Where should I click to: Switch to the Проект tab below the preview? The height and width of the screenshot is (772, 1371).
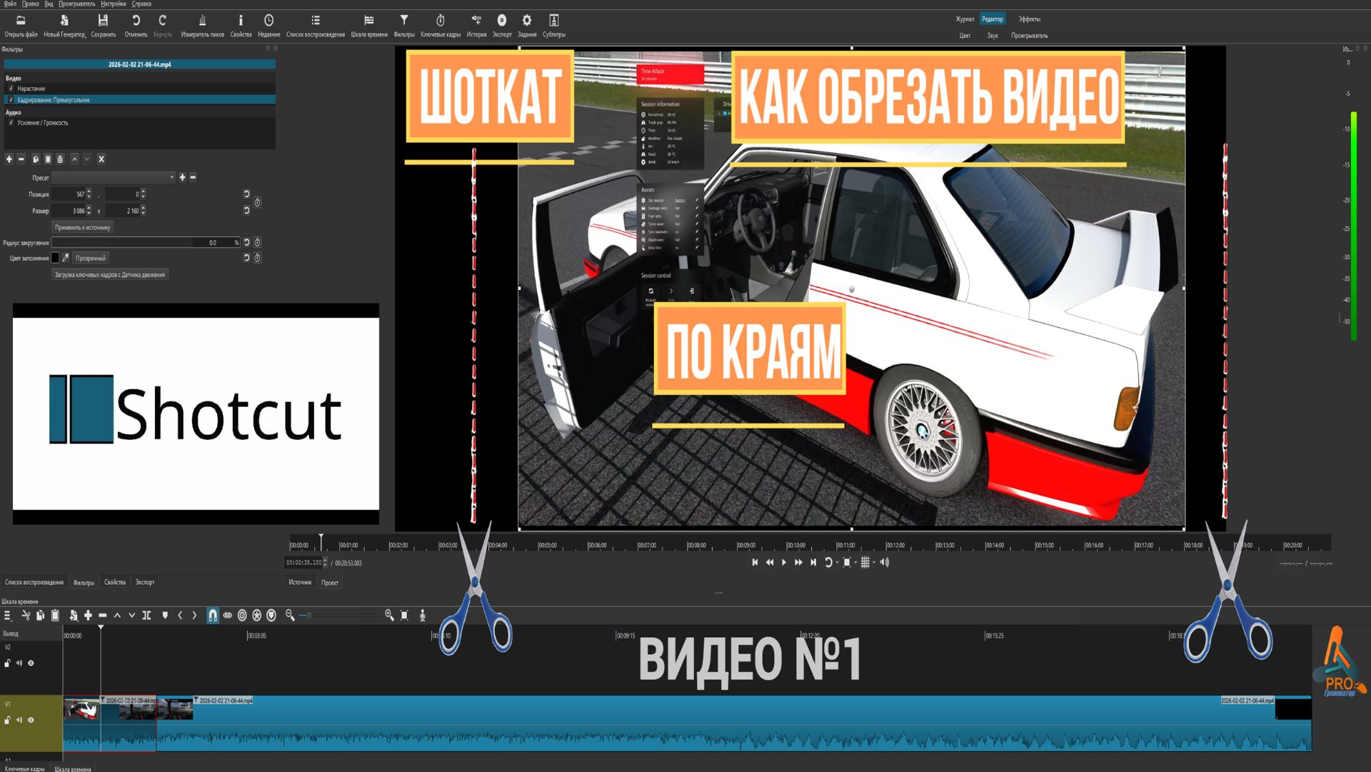click(x=330, y=583)
